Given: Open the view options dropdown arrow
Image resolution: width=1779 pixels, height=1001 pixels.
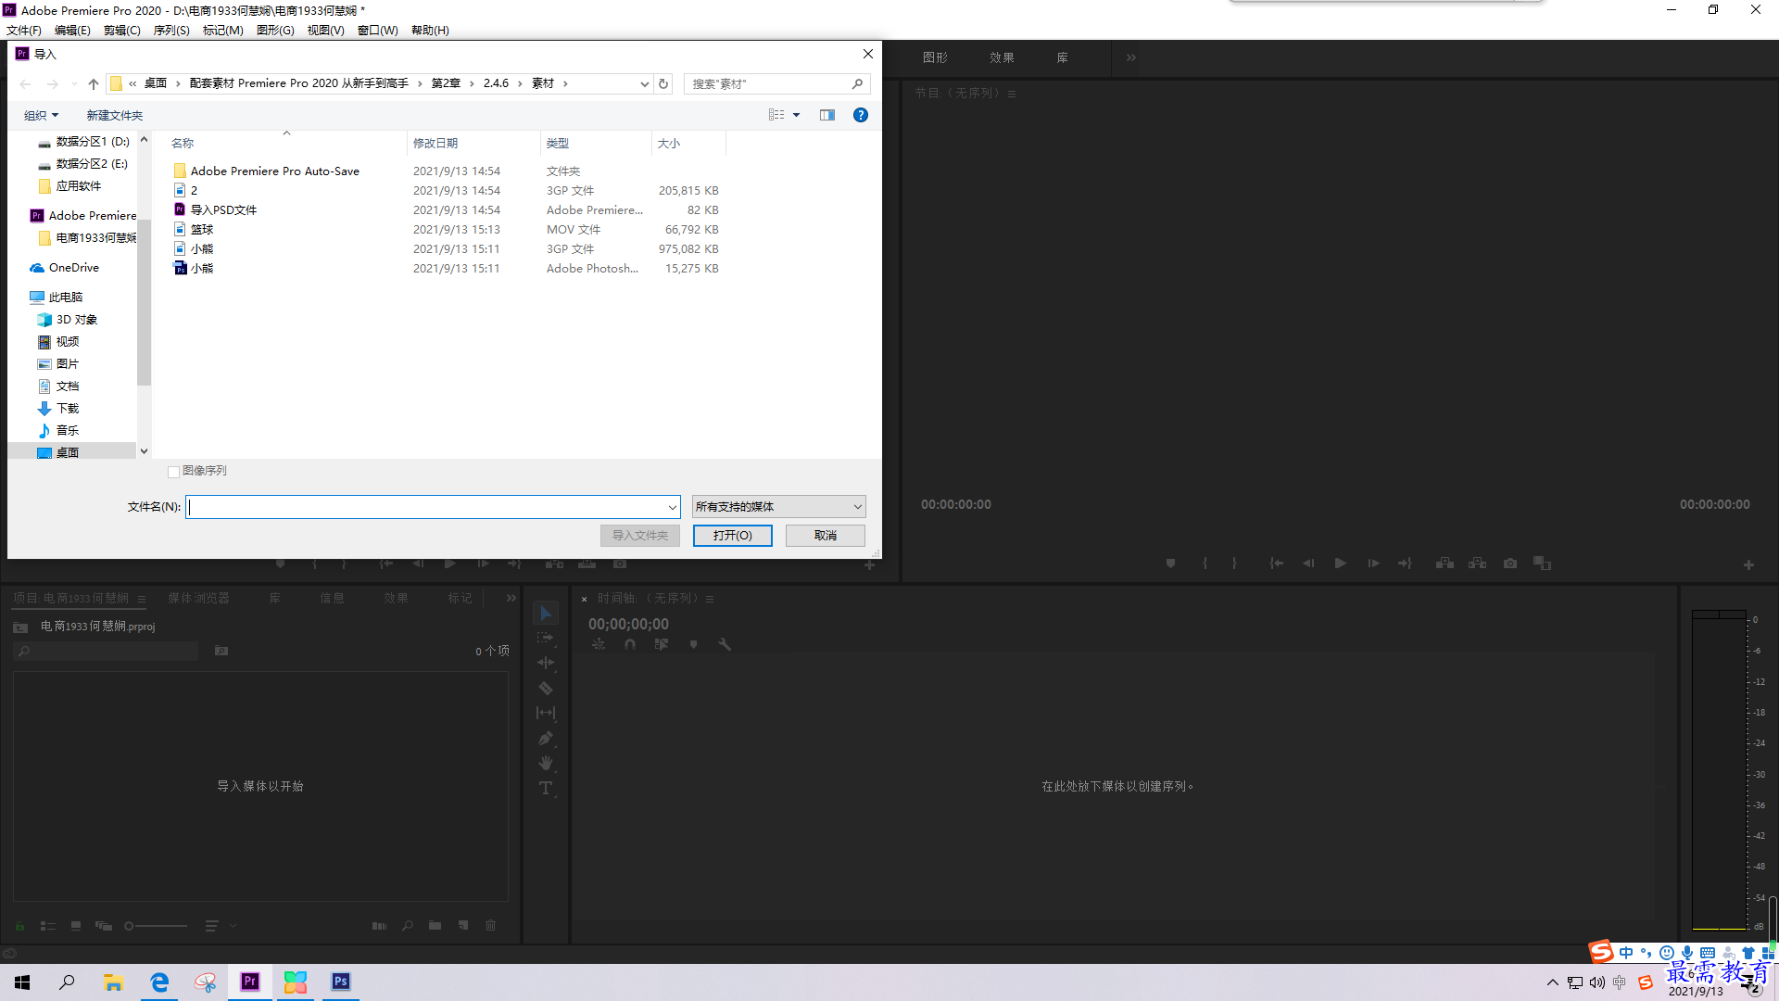Looking at the screenshot, I should pyautogui.click(x=796, y=115).
